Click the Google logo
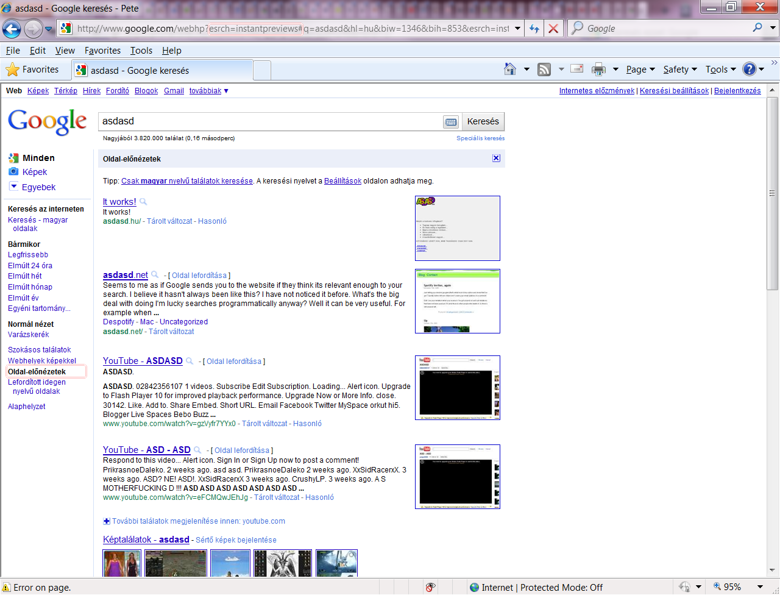780x595 pixels. 48,121
